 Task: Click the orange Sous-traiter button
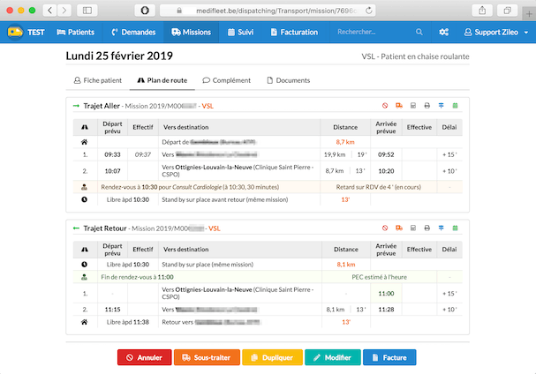206,357
